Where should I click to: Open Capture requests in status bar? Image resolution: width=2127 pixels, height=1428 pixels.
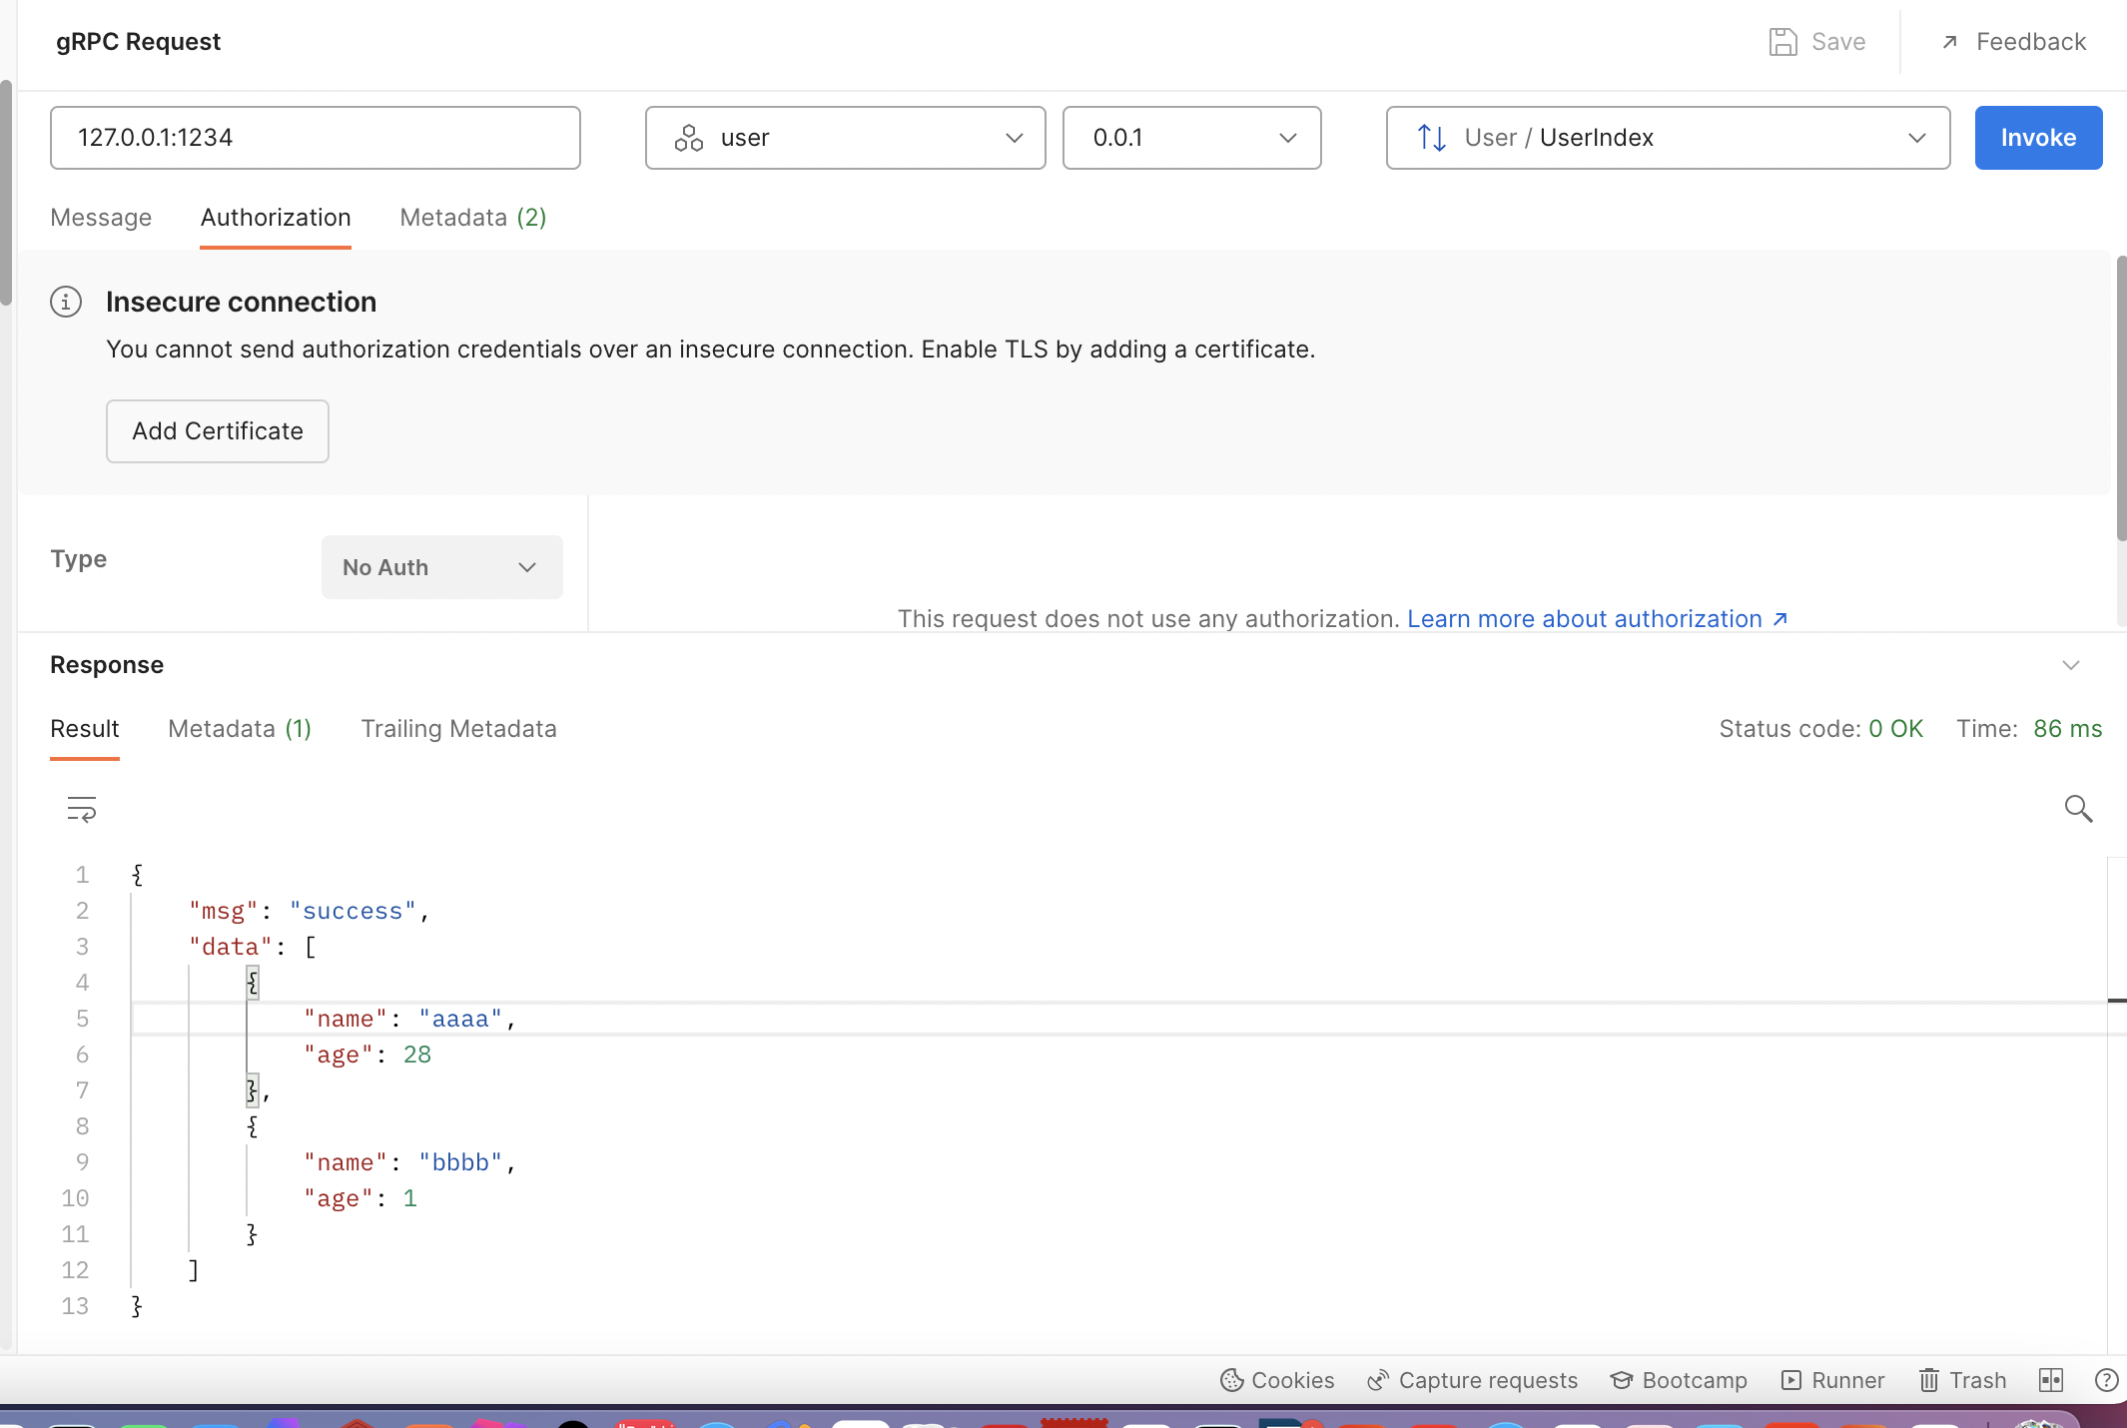(1473, 1380)
